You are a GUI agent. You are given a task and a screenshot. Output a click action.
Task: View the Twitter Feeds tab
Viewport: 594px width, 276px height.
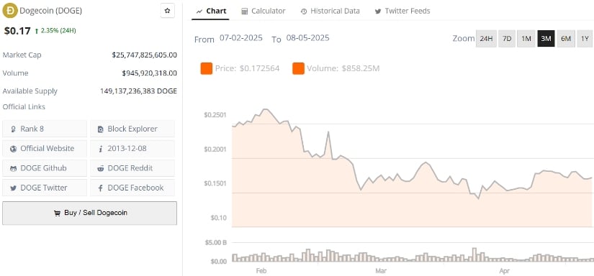[402, 11]
